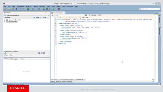Open the application menu button beside dropdown
The height and width of the screenshot is (92, 163).
coord(48,15)
